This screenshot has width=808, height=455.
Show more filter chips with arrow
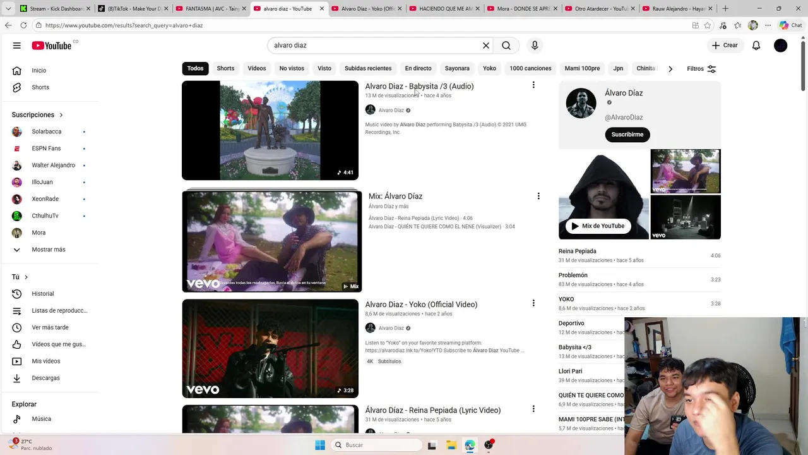coord(670,68)
